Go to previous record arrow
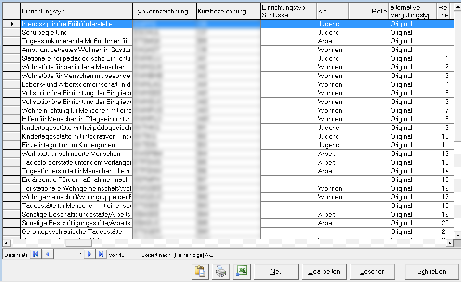Image resolution: width=461 pixels, height=282 pixels. click(x=47, y=255)
